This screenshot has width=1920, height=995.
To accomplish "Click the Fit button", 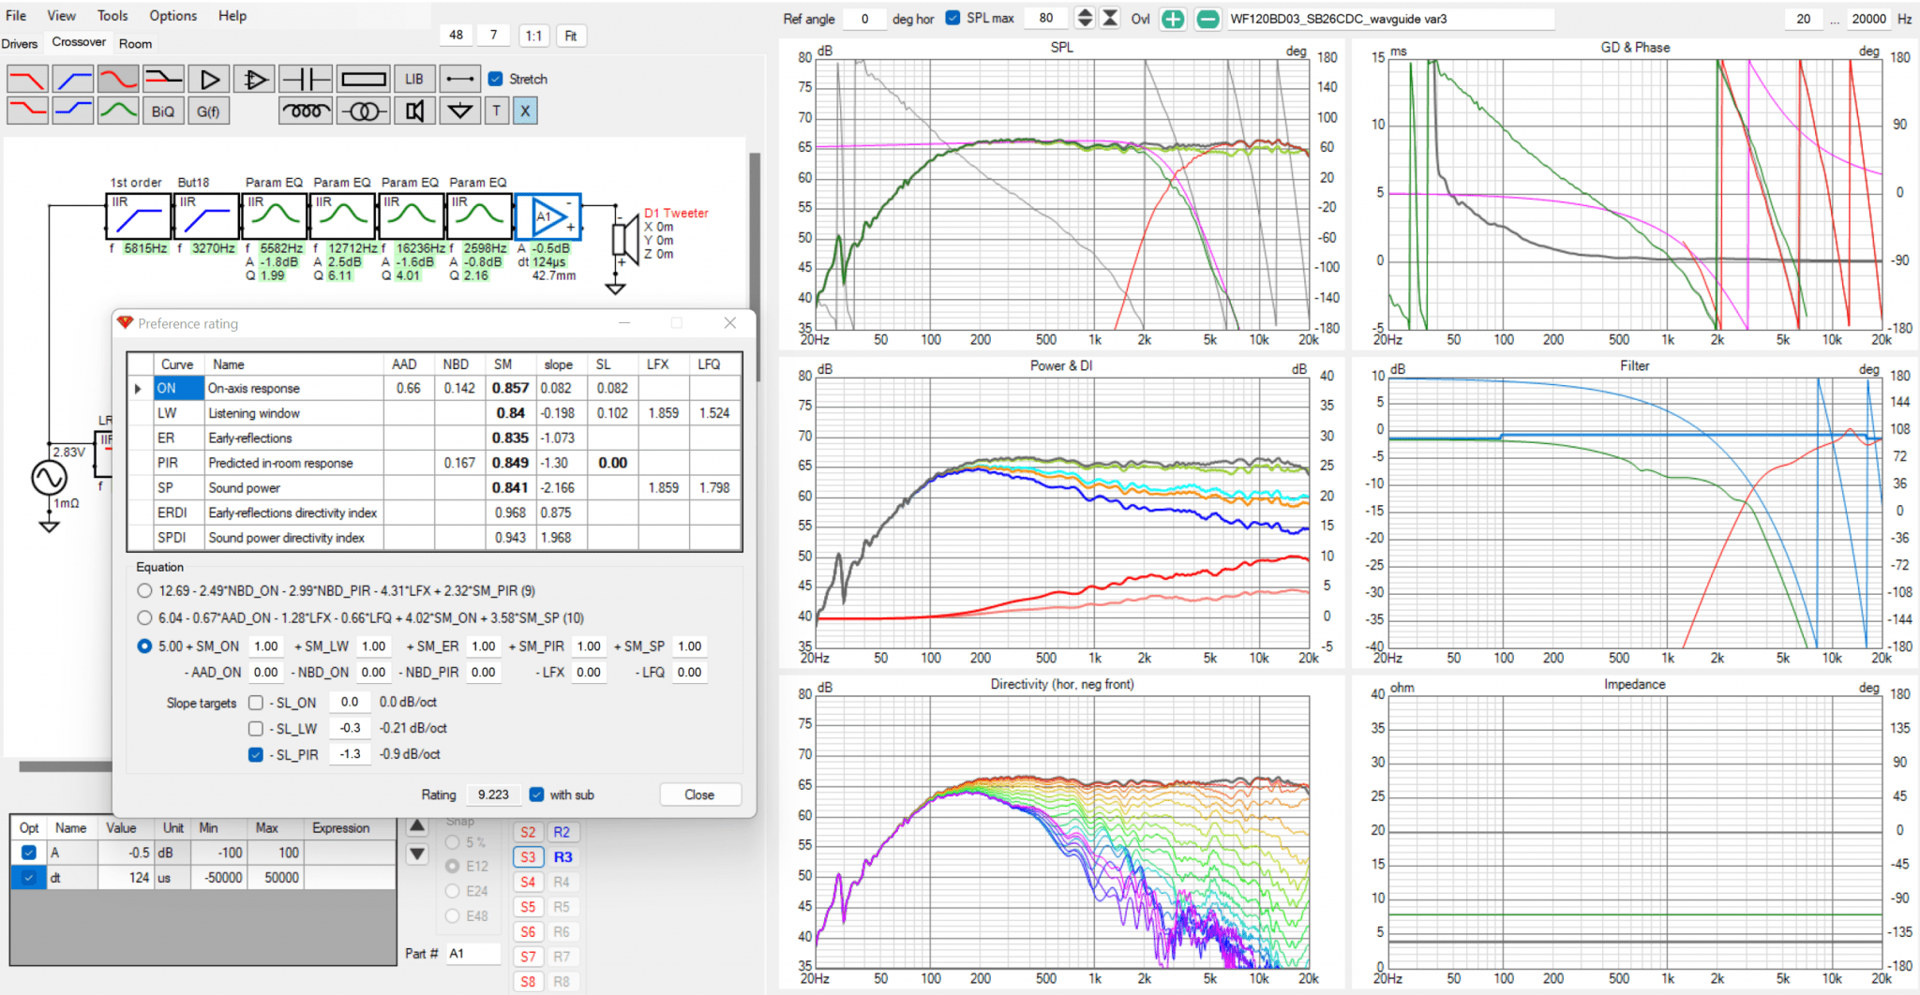I will coord(570,36).
